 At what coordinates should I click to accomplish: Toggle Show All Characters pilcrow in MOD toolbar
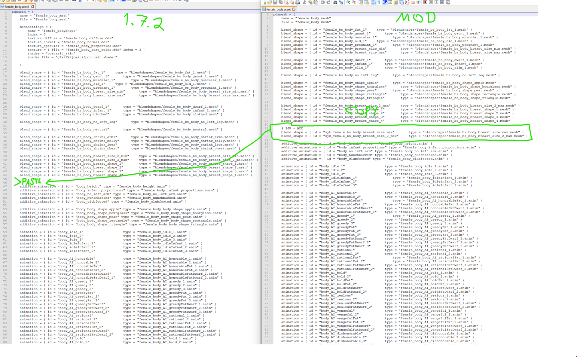click(379, 2)
